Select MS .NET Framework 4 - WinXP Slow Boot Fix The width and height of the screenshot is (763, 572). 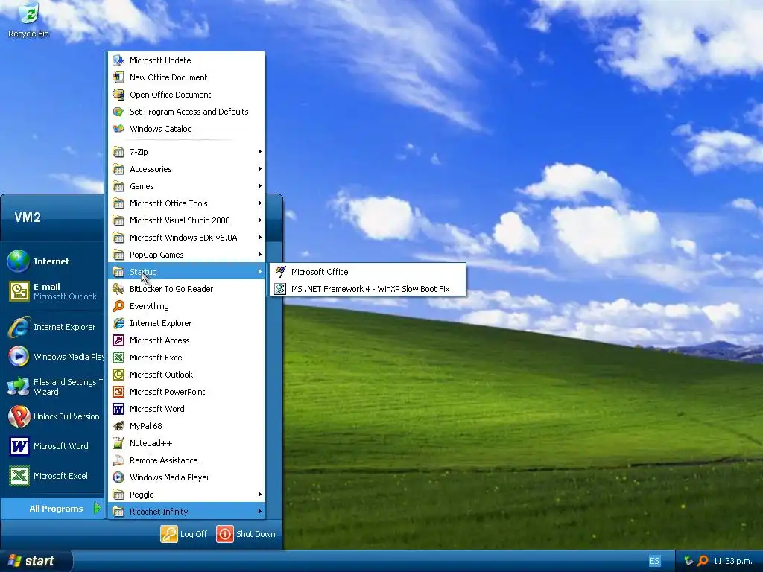click(368, 289)
